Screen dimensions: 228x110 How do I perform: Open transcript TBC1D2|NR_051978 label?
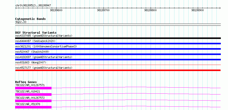[28, 104]
